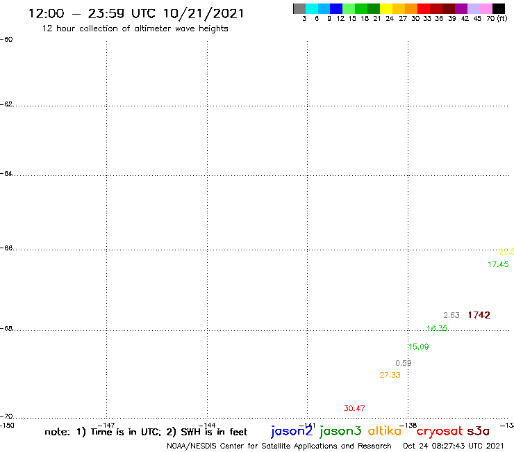
Task: Click the bright red swatch in the legend
Action: point(424,8)
